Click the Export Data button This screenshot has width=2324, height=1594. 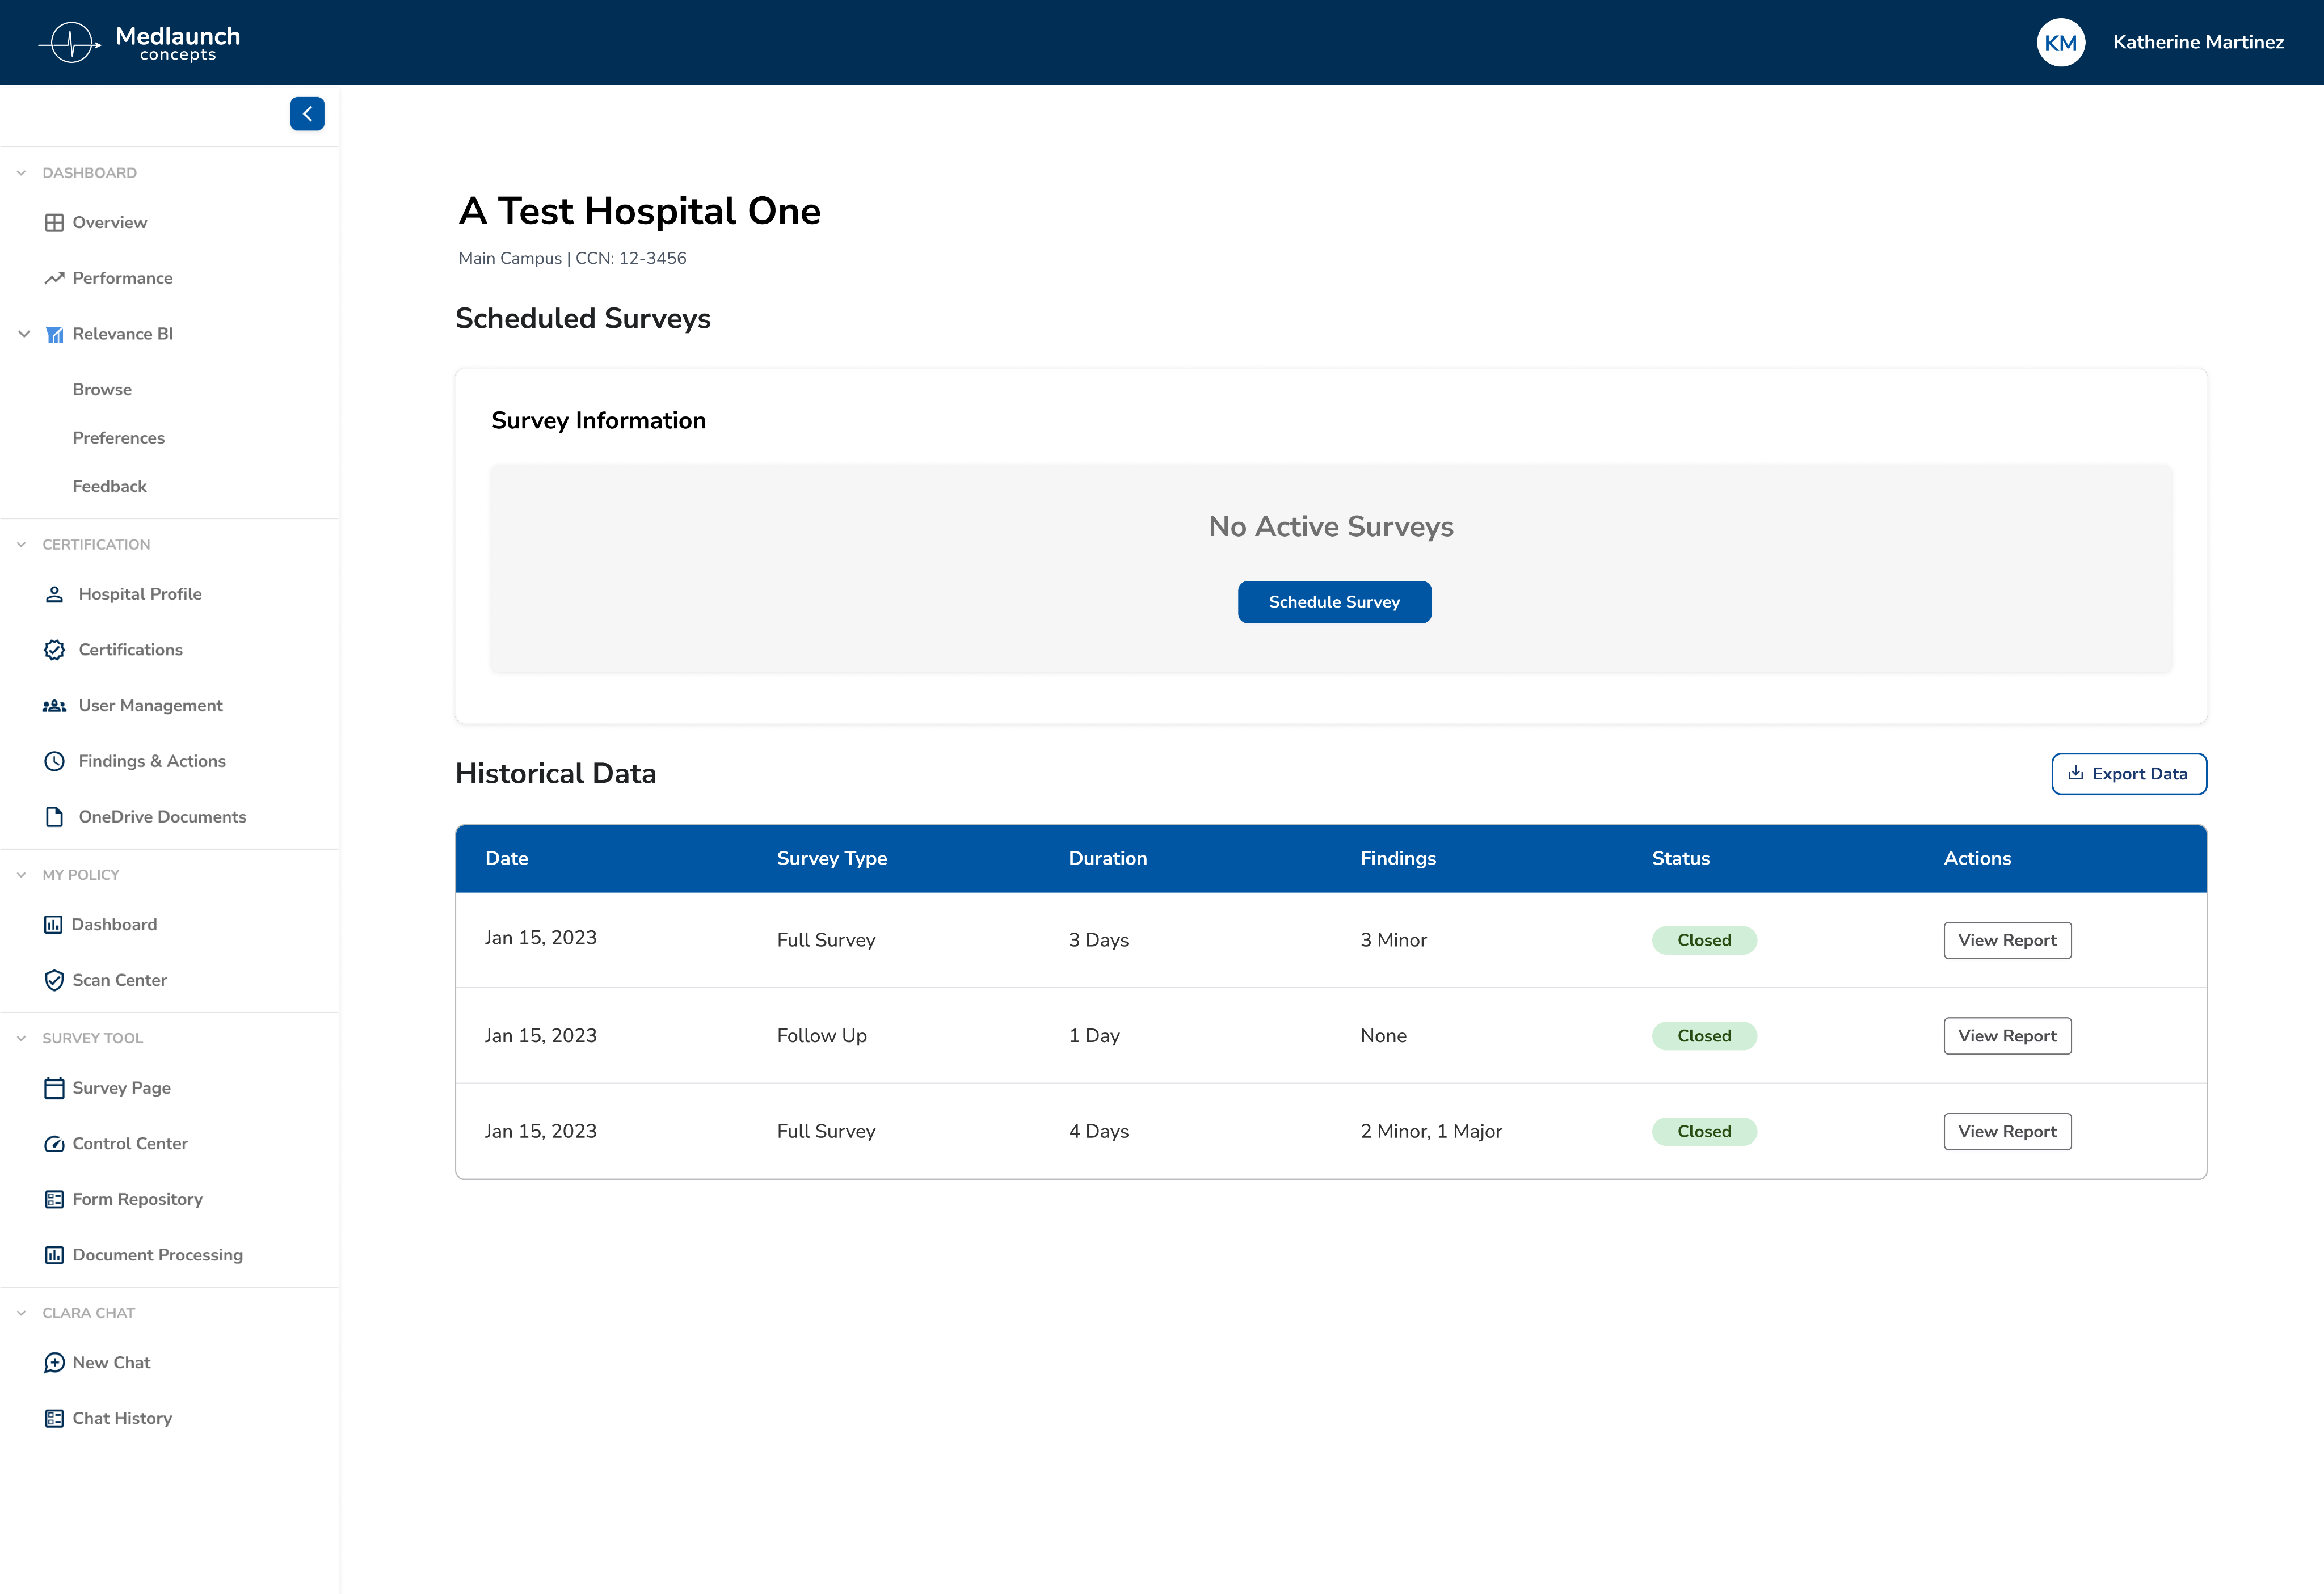pos(2129,774)
